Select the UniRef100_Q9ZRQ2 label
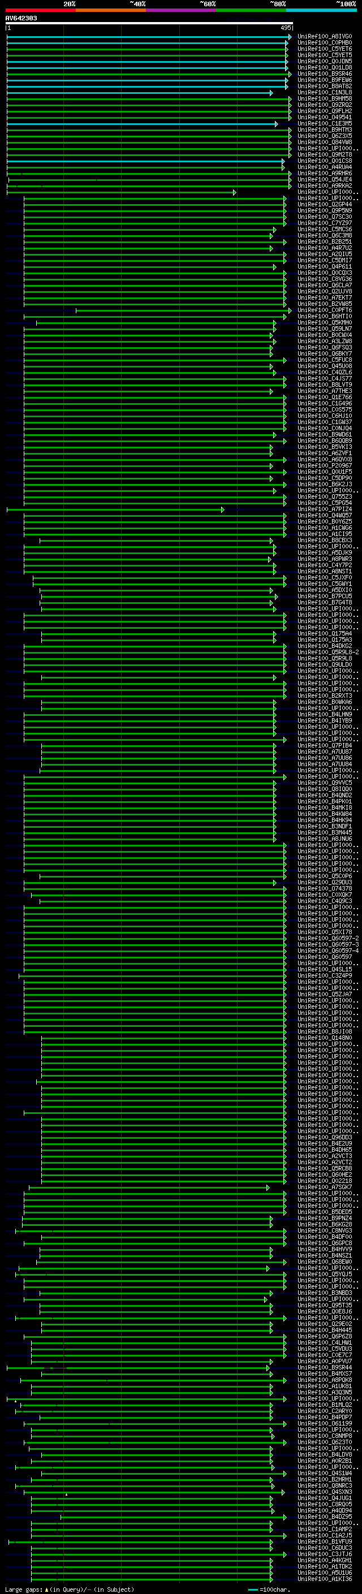 (x=325, y=105)
